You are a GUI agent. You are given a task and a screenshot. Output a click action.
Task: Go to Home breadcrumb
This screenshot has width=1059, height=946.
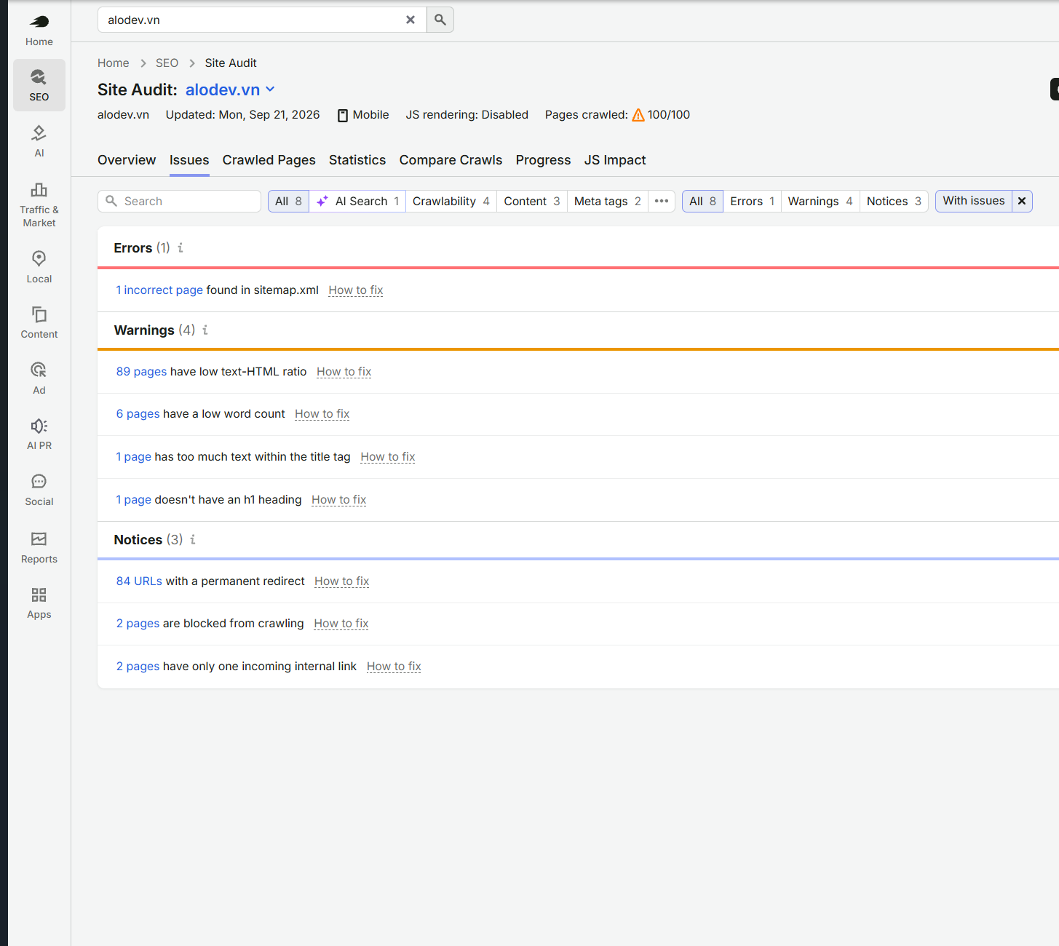[114, 63]
